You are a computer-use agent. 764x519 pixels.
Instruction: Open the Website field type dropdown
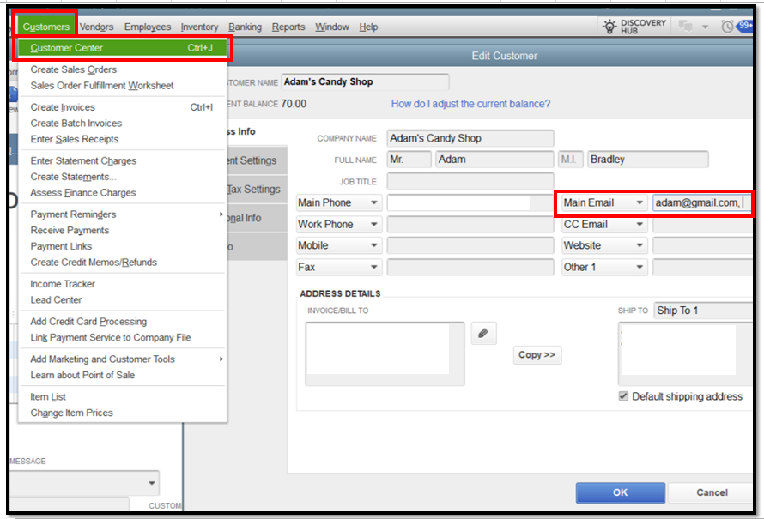click(x=638, y=246)
